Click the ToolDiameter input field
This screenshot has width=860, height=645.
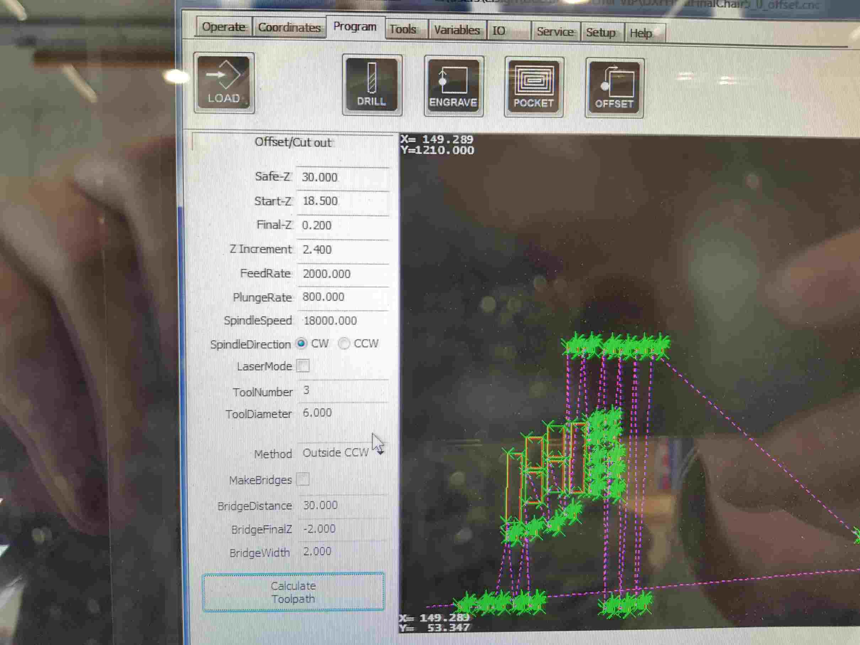342,413
